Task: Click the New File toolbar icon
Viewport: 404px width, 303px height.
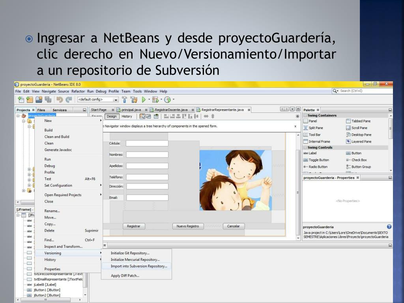Action: click(21, 99)
